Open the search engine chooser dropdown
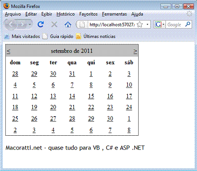 coord(164,25)
